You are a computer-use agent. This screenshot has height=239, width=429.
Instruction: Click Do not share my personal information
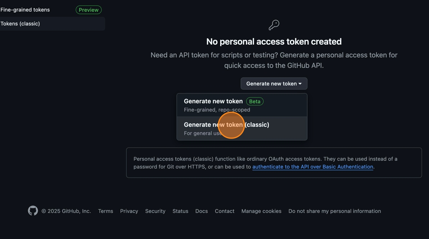point(334,211)
